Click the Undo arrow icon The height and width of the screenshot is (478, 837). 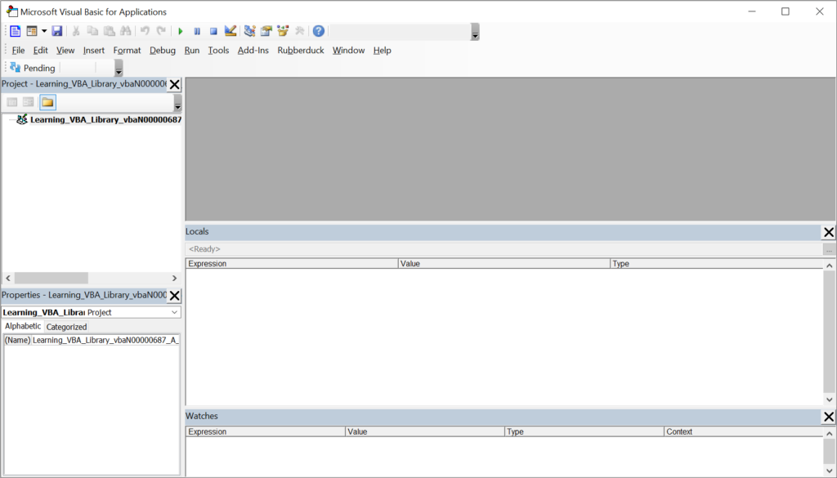coord(145,31)
